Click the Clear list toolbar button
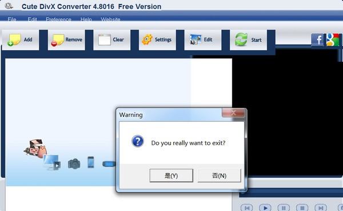This screenshot has width=343, height=211. (112, 40)
